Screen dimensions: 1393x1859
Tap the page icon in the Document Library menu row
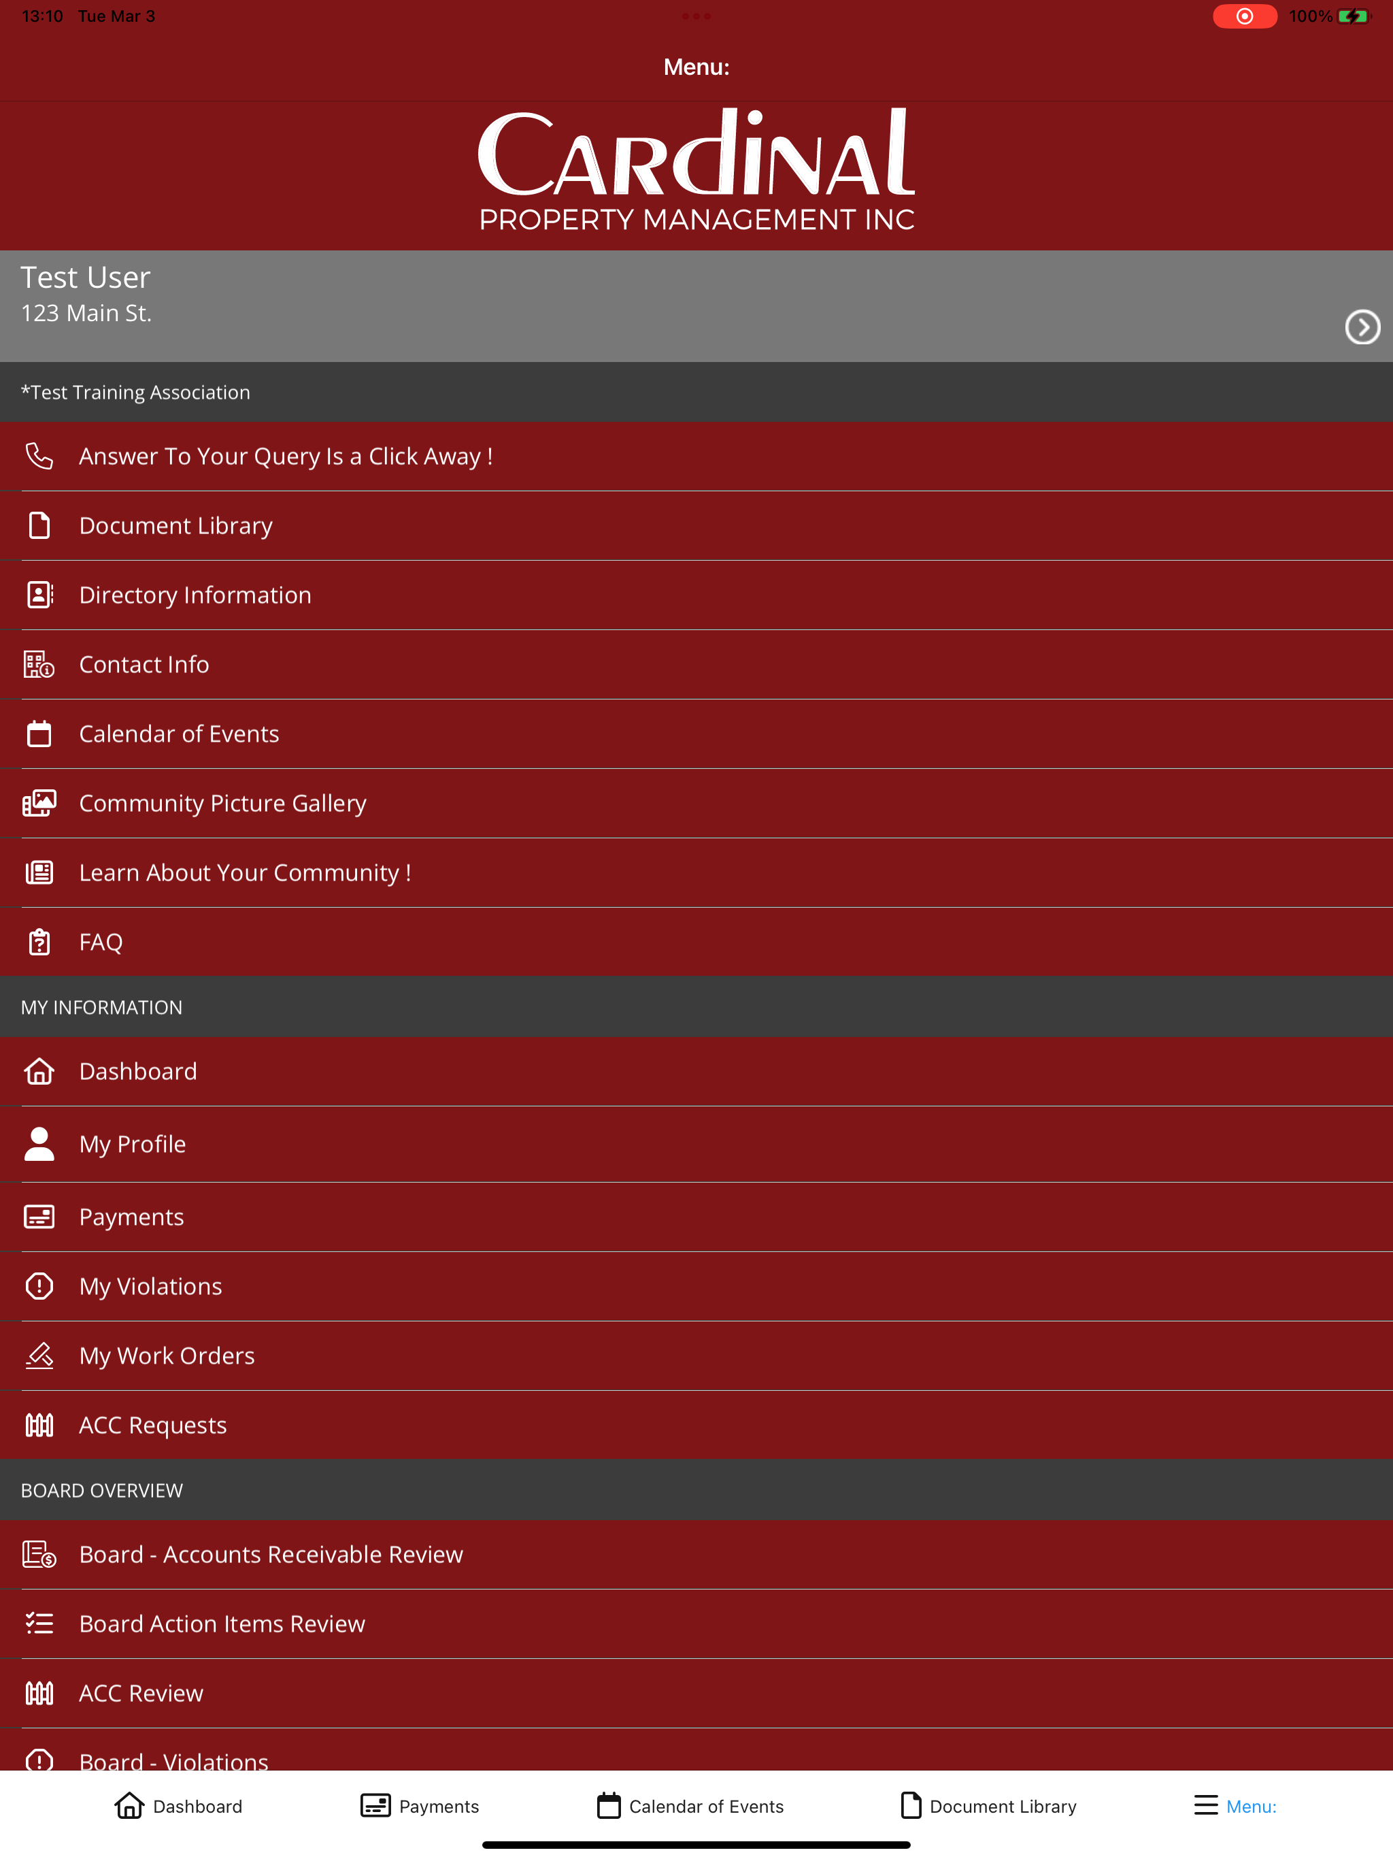click(x=39, y=525)
